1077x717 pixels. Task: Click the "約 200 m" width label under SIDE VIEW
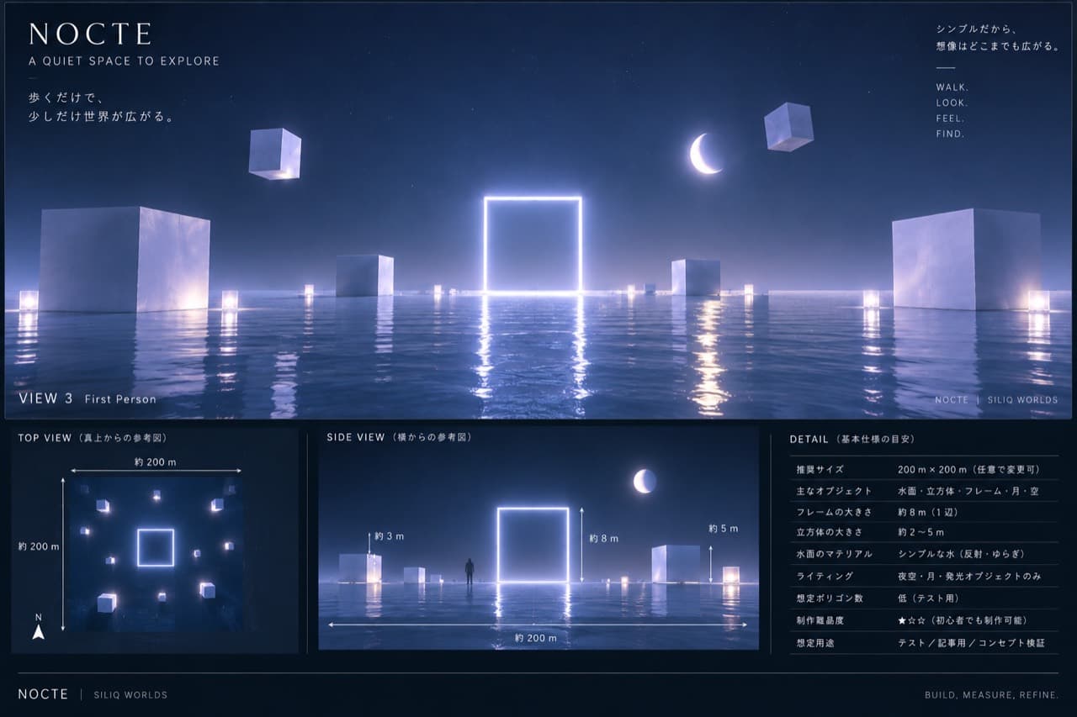(x=536, y=638)
